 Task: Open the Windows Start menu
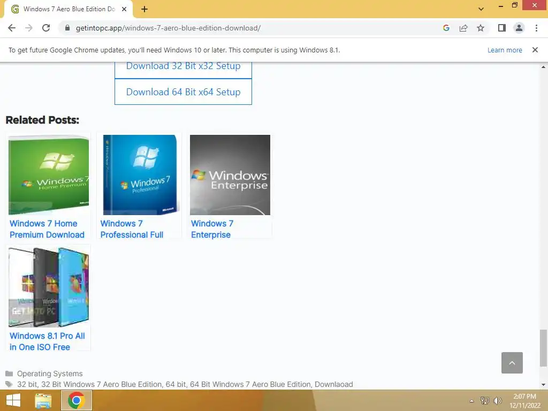[13, 400]
